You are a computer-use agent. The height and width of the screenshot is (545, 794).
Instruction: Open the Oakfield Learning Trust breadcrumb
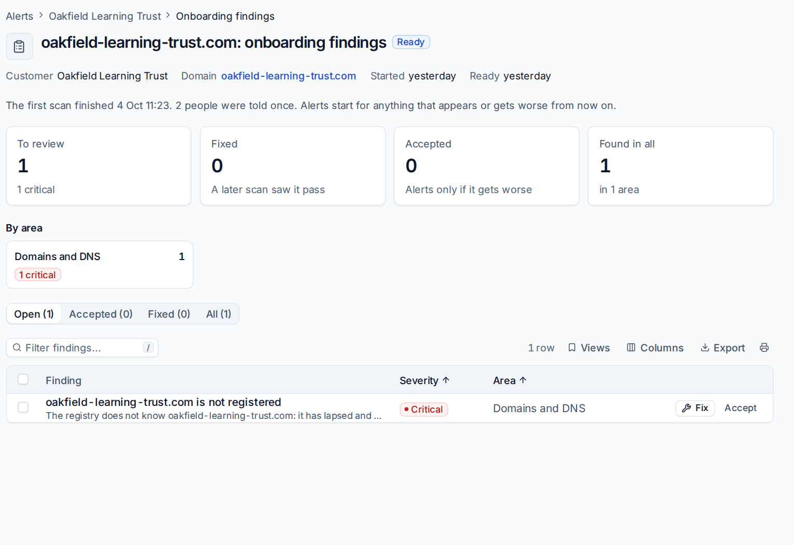coord(105,16)
